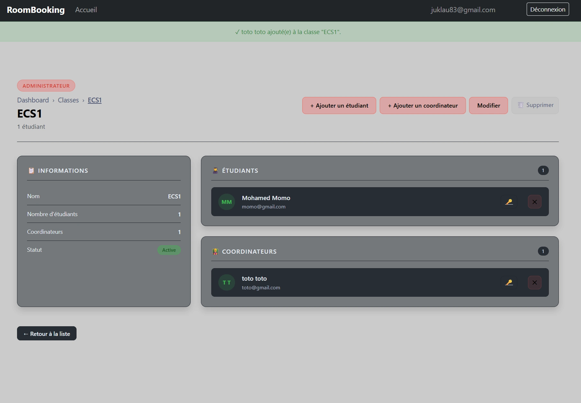Click the clipboard icon in Informations panel
The width and height of the screenshot is (581, 403).
tap(31, 171)
